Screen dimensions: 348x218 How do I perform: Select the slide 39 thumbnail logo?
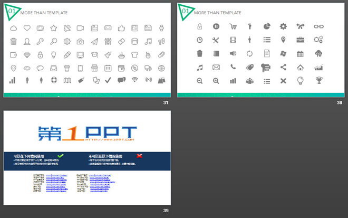coord(87,134)
